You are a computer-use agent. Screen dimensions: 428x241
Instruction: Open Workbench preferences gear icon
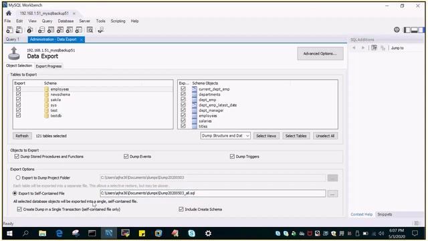397,29
